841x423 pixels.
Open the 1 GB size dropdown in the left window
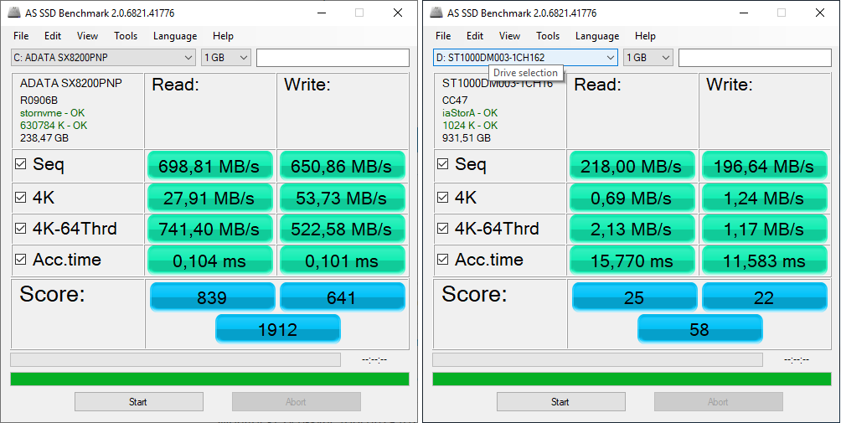[226, 57]
